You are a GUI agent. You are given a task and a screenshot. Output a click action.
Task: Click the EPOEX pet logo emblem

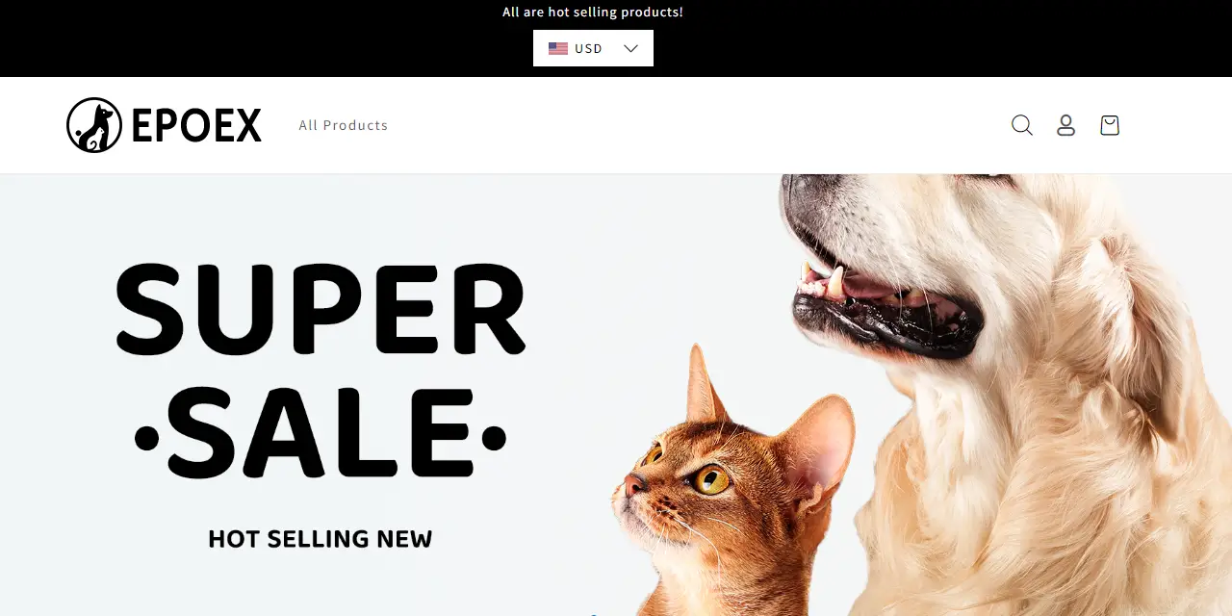point(94,125)
